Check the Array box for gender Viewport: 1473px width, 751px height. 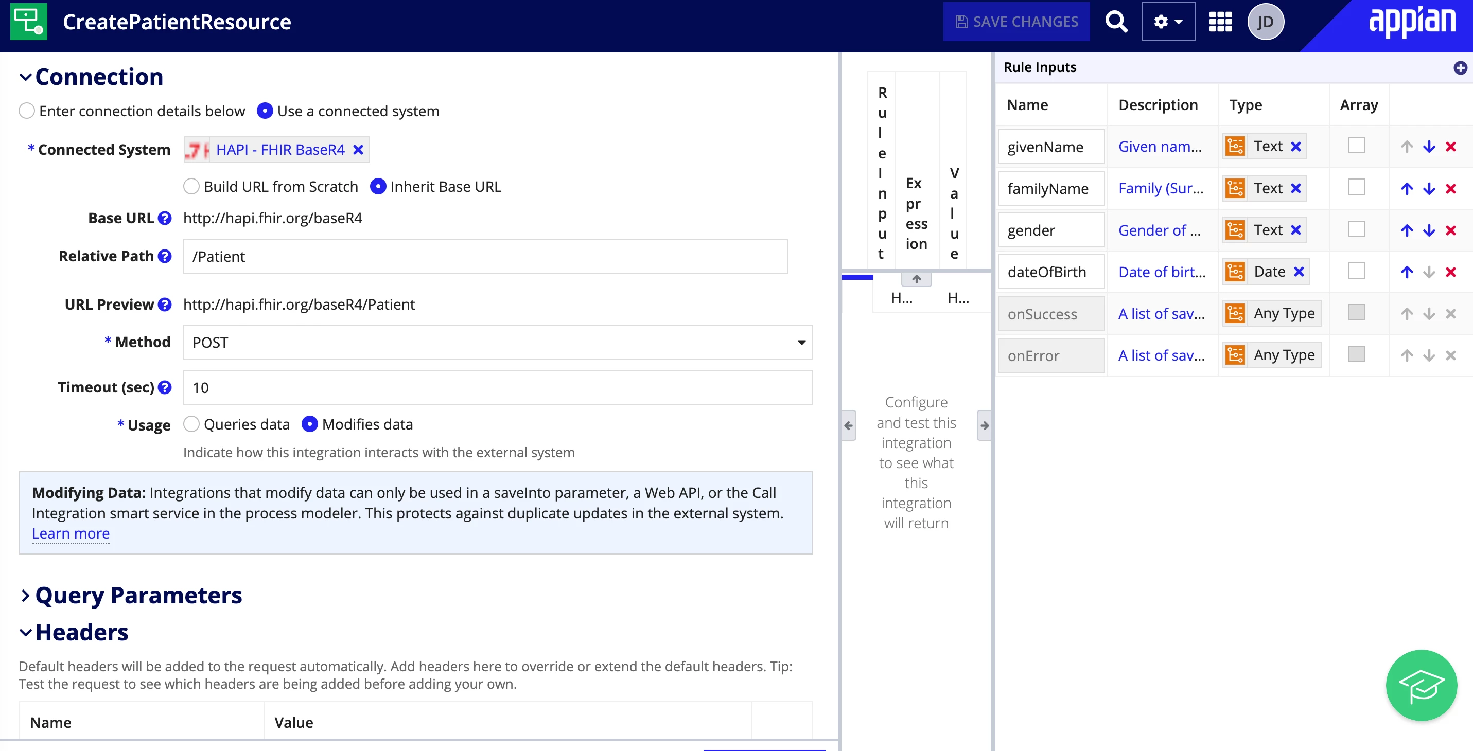[x=1356, y=229]
